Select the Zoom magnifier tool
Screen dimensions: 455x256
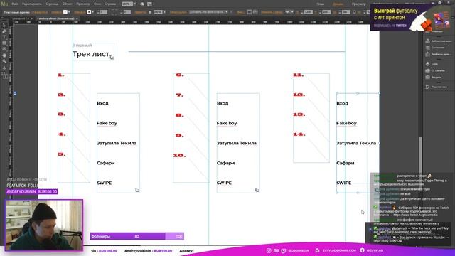tap(4, 61)
